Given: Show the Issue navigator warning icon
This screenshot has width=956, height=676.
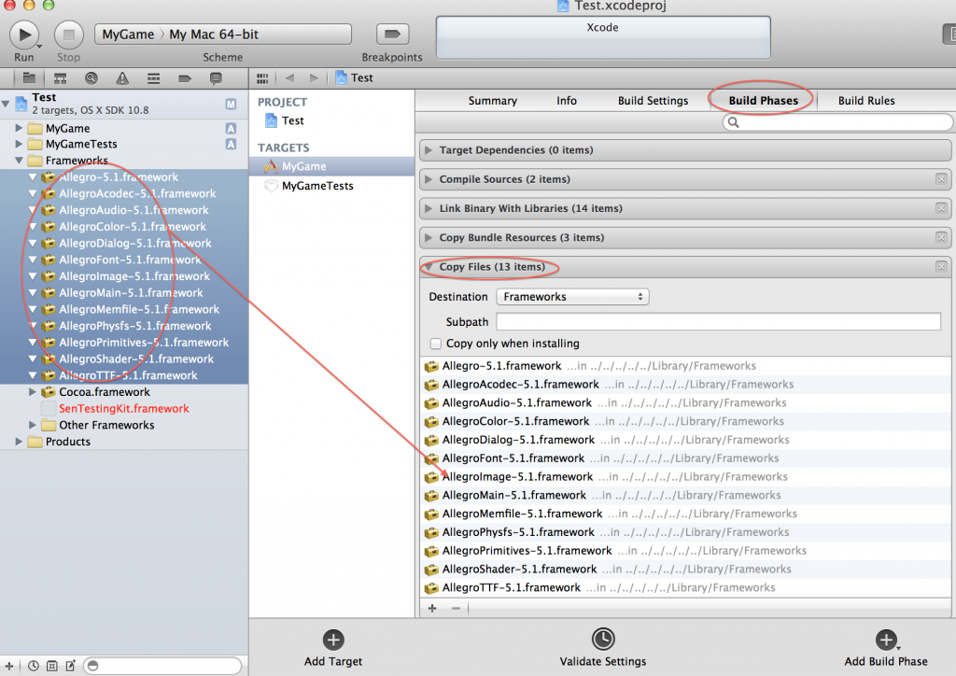Looking at the screenshot, I should 122,78.
